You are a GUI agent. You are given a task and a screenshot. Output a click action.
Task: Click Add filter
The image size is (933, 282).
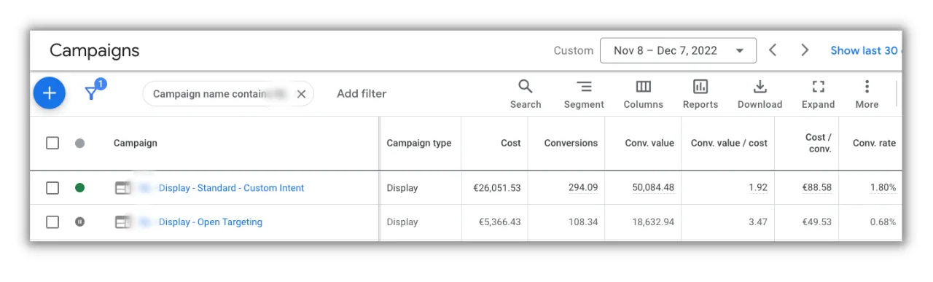pyautogui.click(x=362, y=94)
